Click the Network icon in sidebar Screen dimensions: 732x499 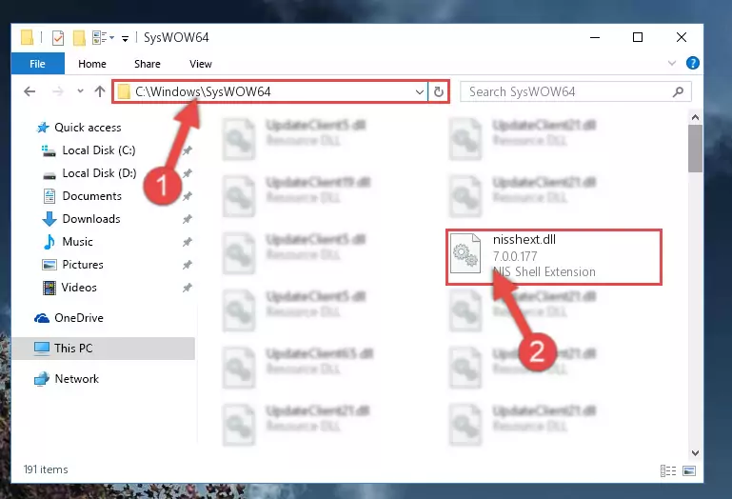(x=42, y=379)
